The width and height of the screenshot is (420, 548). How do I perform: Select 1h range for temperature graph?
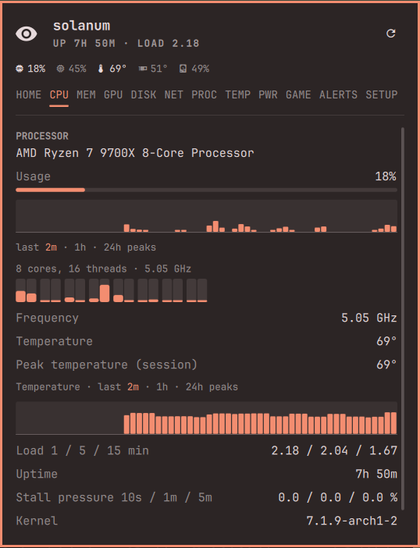(x=162, y=387)
